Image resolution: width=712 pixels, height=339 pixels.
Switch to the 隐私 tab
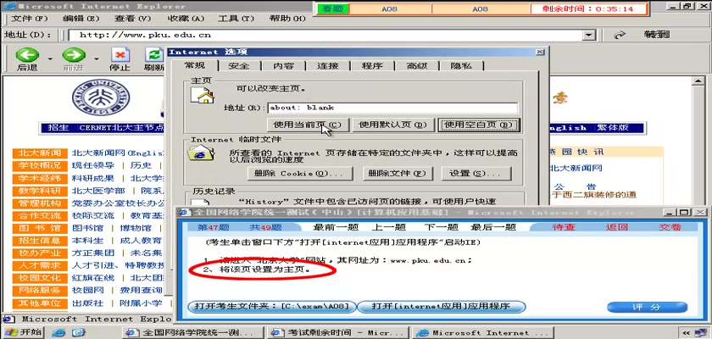(461, 66)
